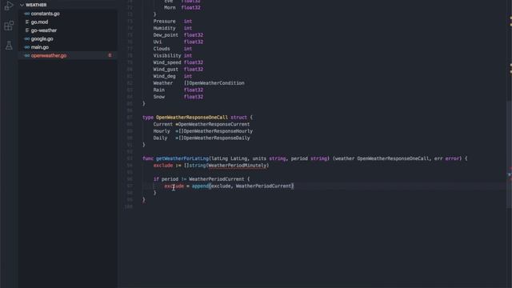Viewport: 512px width, 288px height.
Task: Click Go icon beside main.go
Action: tap(27, 47)
